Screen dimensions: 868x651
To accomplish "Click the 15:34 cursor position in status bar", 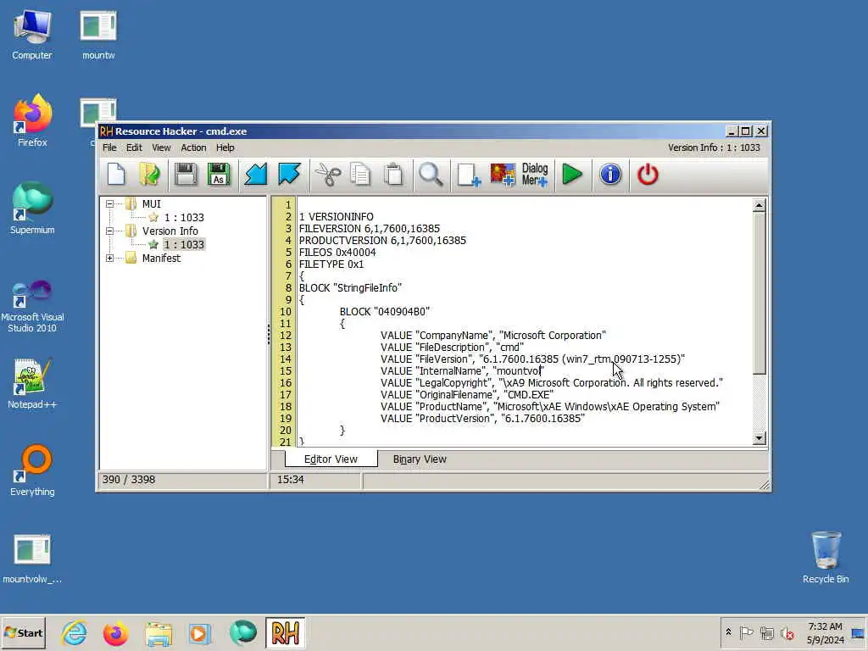I will pos(290,480).
